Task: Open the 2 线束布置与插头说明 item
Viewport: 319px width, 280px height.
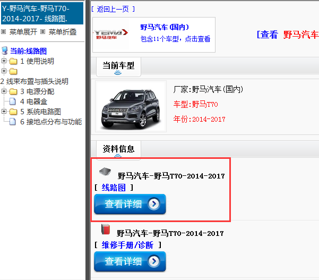Action: pos(34,81)
